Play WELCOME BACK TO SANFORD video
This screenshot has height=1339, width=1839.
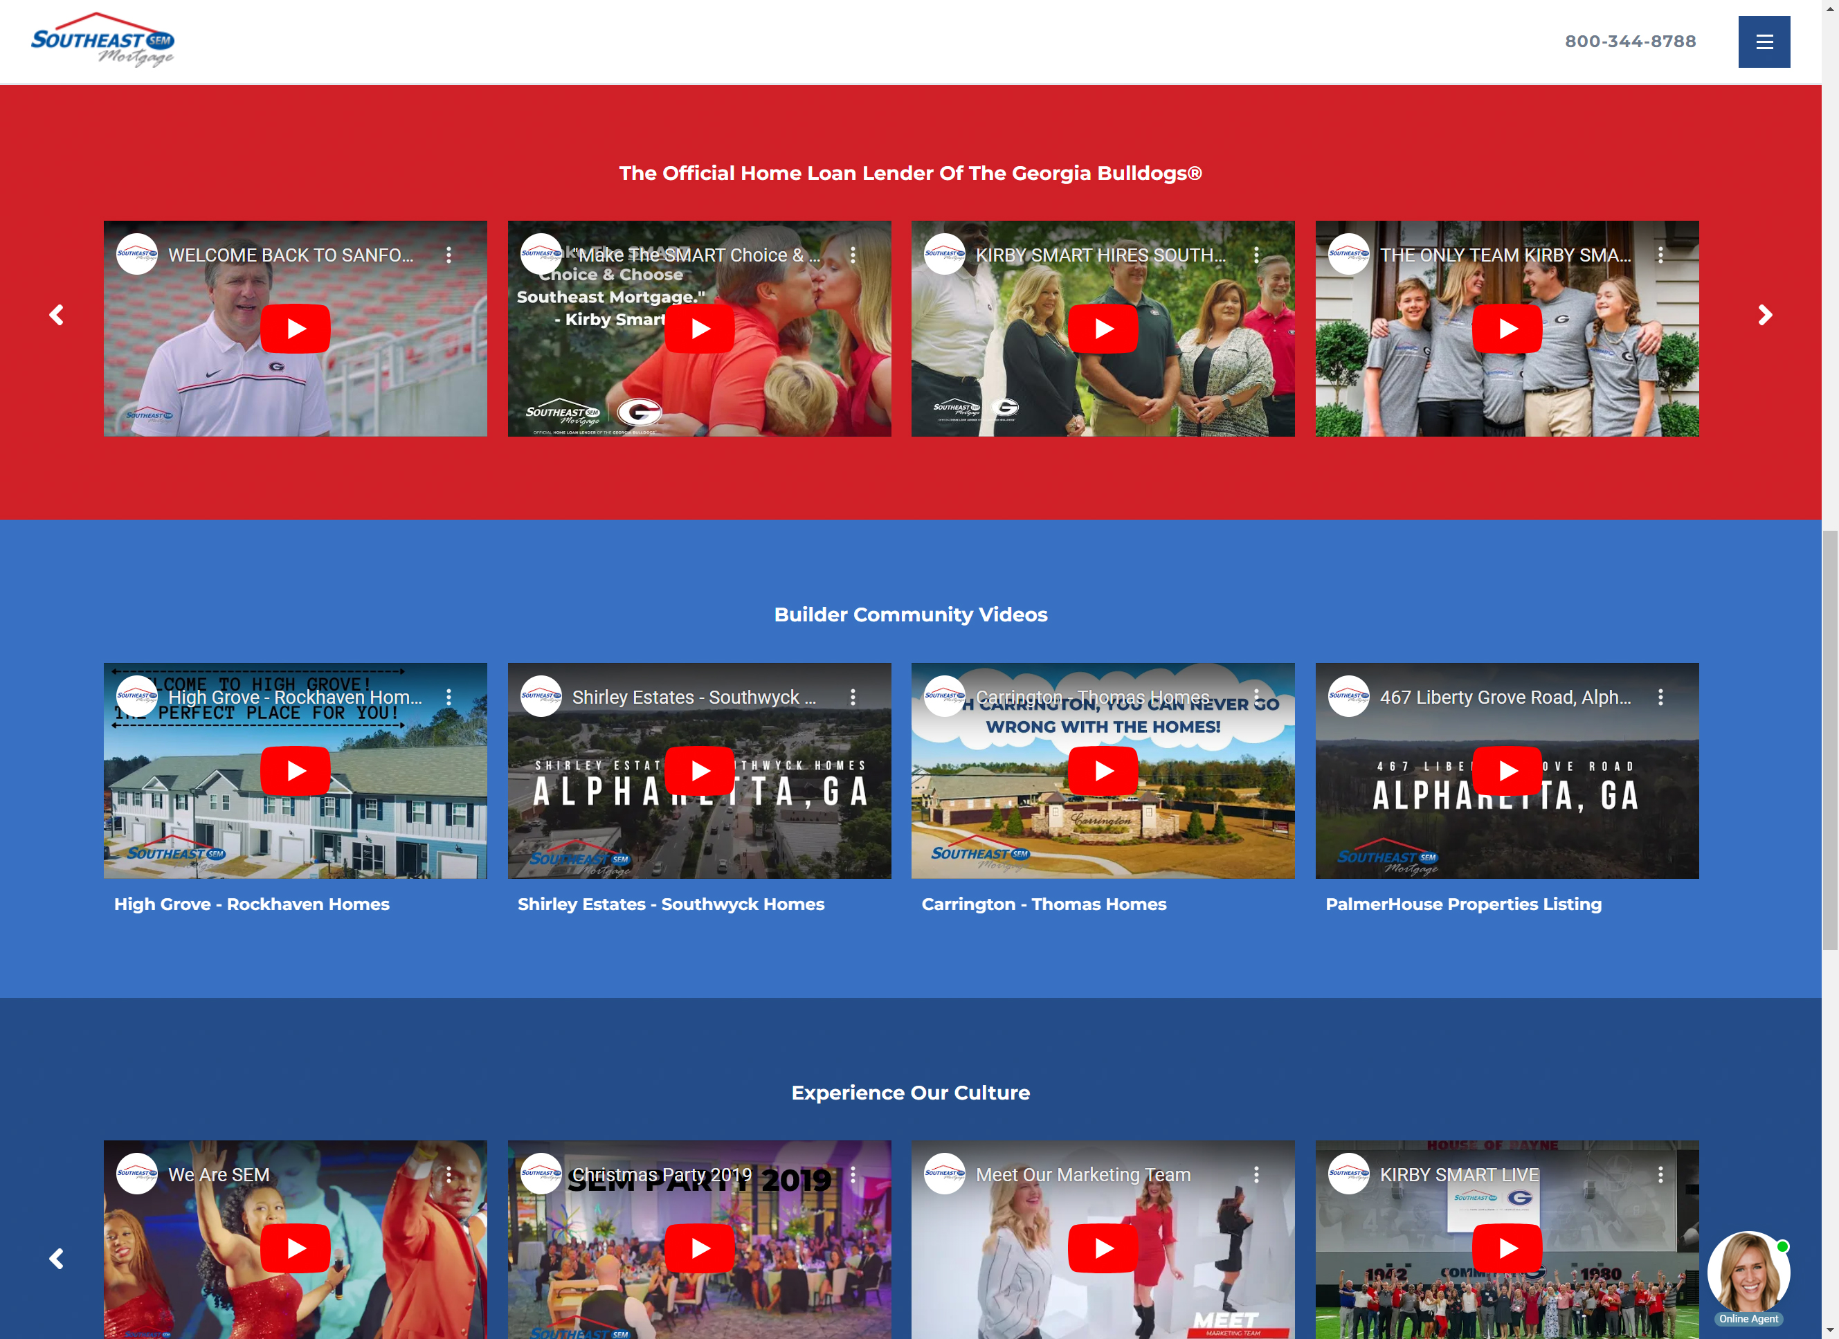point(295,328)
